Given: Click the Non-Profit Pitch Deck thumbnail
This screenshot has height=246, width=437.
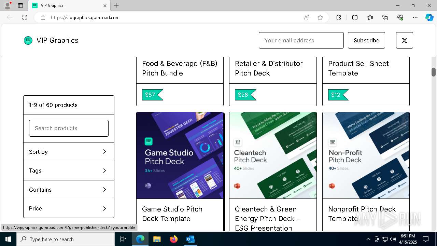Looking at the screenshot, I should tap(366, 155).
